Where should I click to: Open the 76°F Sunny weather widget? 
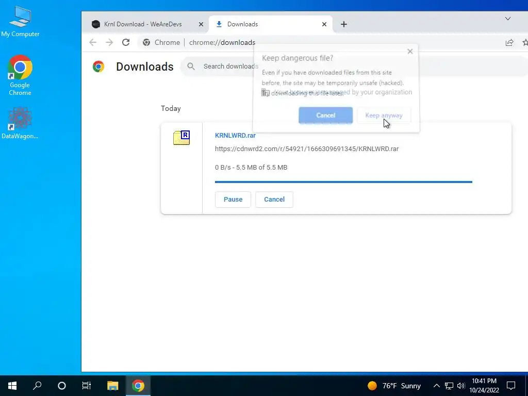tap(394, 386)
